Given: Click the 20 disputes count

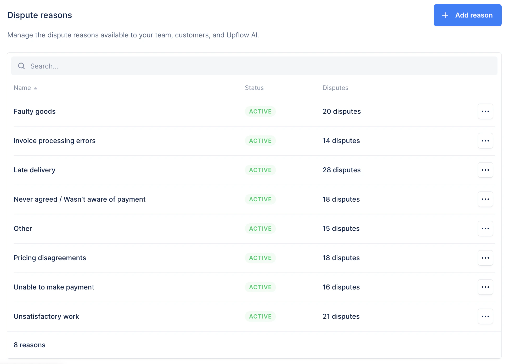Looking at the screenshot, I should coord(342,111).
